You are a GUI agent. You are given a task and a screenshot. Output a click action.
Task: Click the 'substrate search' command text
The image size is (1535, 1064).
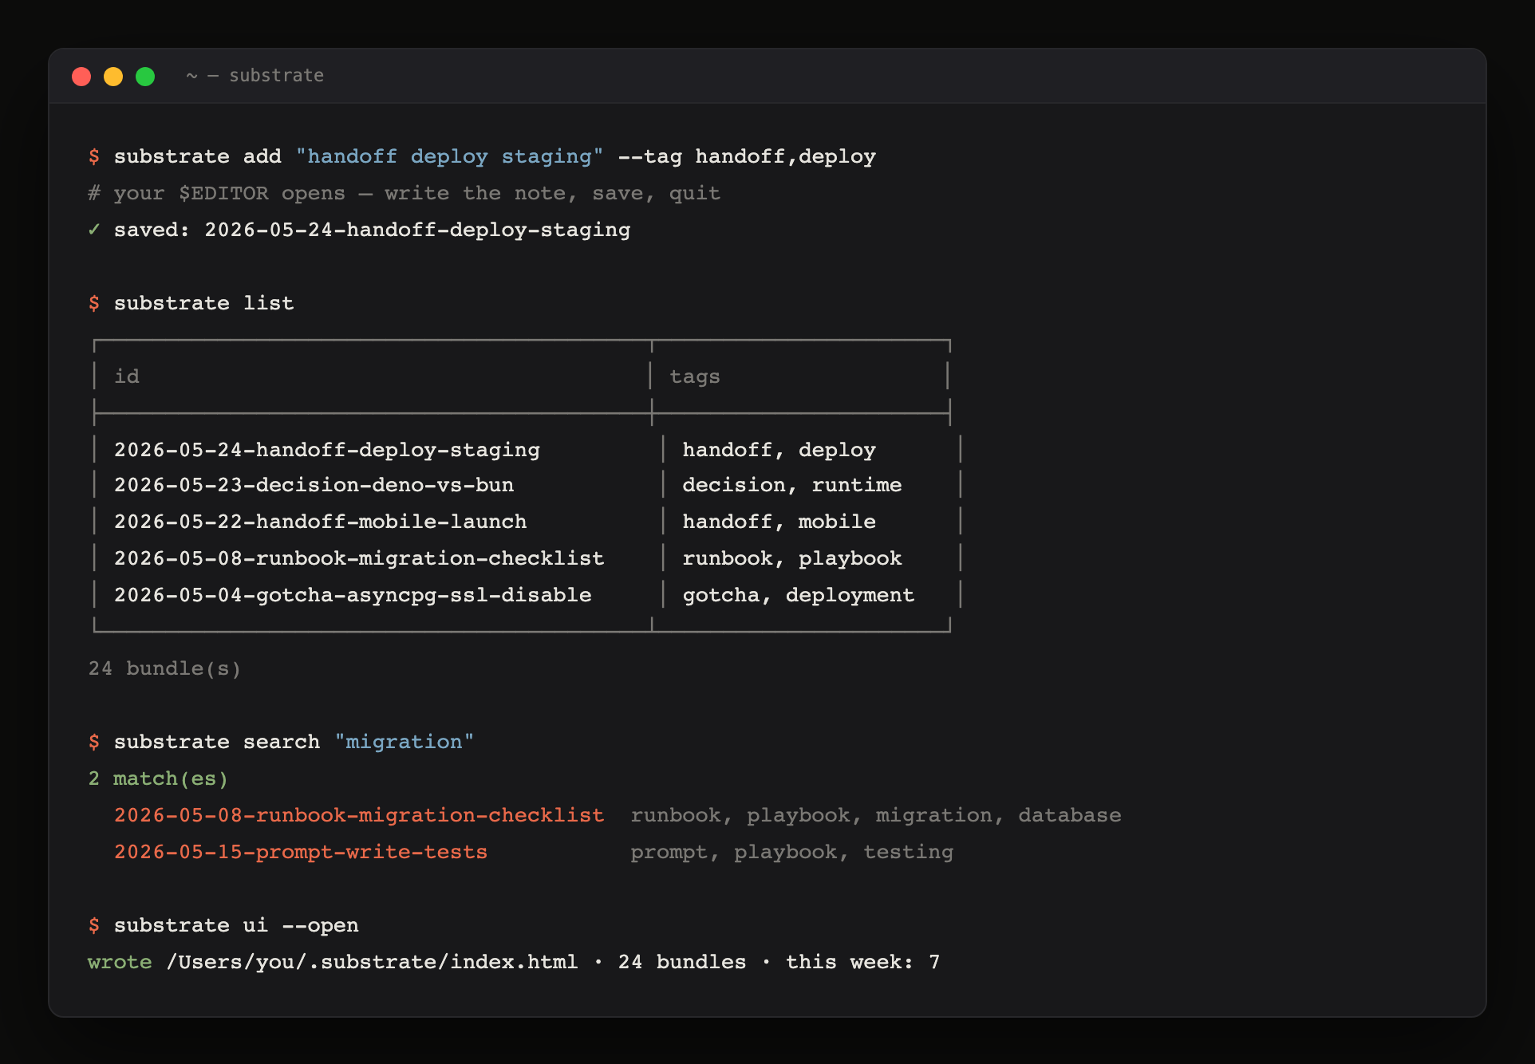216,742
